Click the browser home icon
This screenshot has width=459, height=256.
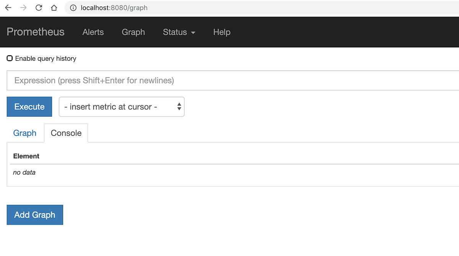pyautogui.click(x=54, y=8)
